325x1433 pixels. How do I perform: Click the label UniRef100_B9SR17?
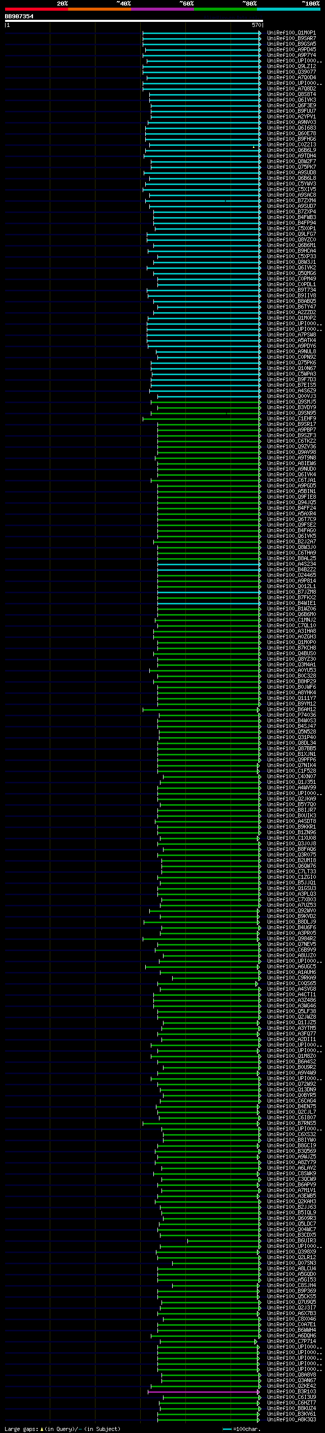coord(291,424)
